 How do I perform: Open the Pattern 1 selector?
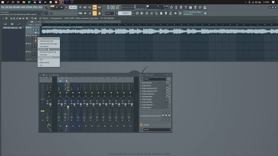coord(125,13)
